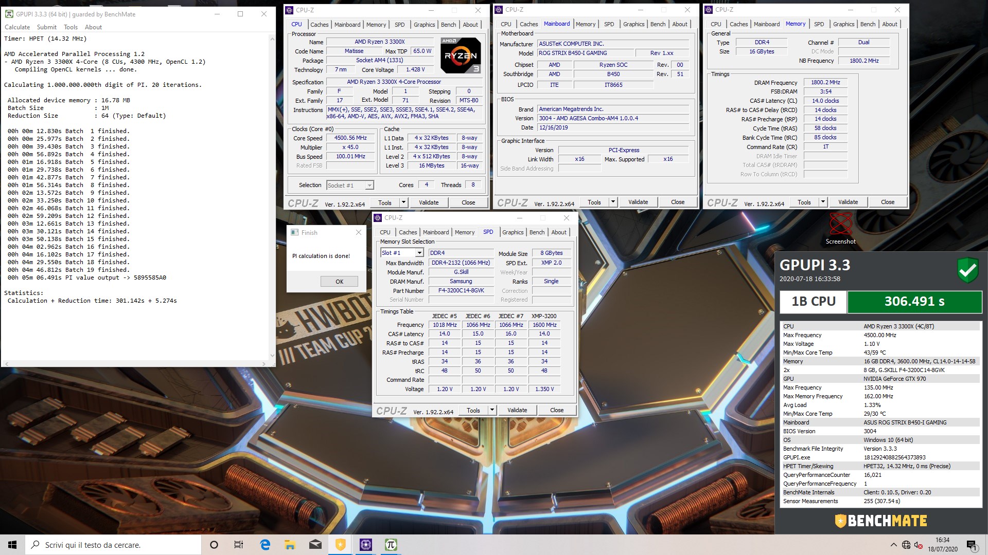Click the GPUPI vertical scrollbar up arrow
Viewport: 988px width, 555px height.
pos(272,39)
